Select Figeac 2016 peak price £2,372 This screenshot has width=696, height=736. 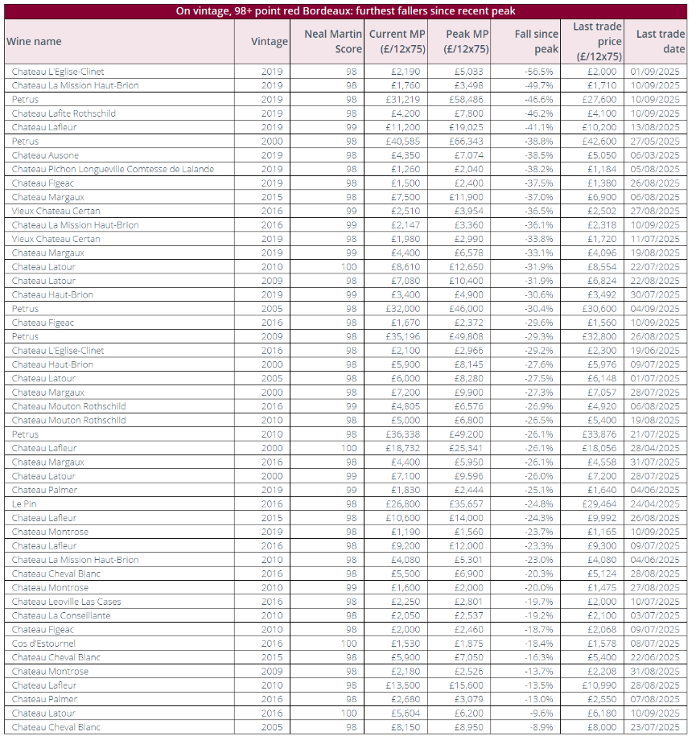(471, 323)
